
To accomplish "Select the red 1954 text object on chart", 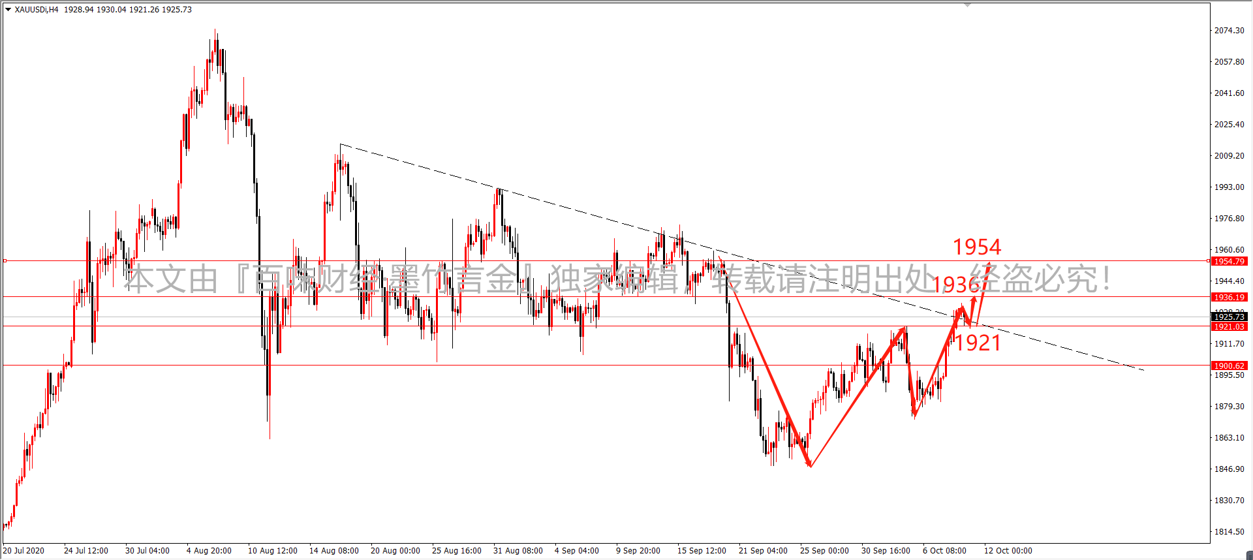I will click(x=977, y=247).
